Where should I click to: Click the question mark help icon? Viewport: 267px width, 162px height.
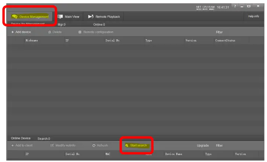pos(235,6)
